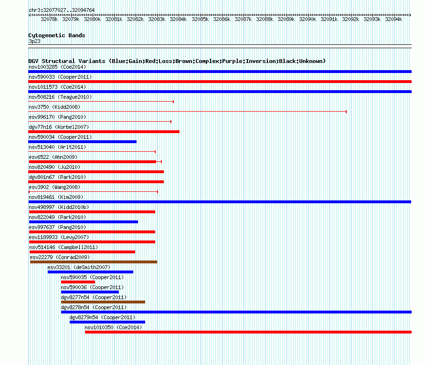This screenshot has width=425, height=365.
Task: Open variant nsv3750 (Kidd2008) label
Action: 54,107
